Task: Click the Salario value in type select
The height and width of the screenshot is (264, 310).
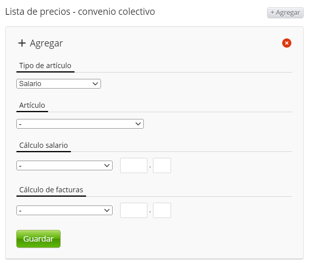Action: pos(30,84)
